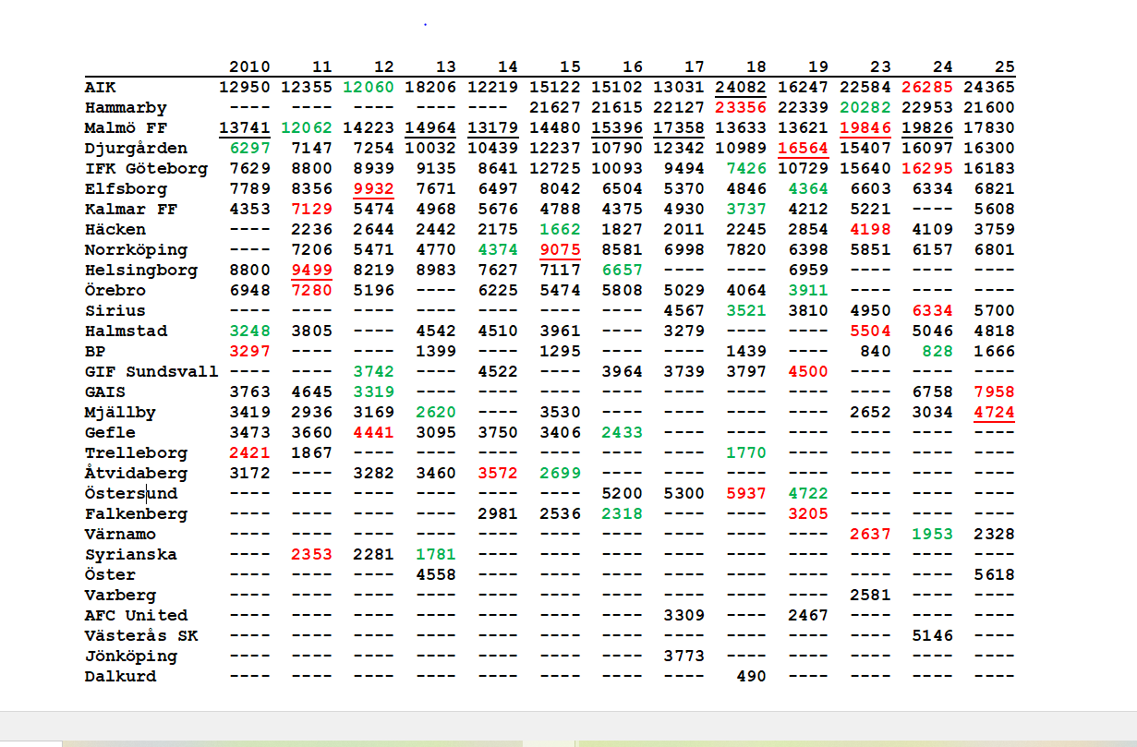Click the 490 figure in Dalkurd row
This screenshot has height=747, width=1137.
point(751,677)
